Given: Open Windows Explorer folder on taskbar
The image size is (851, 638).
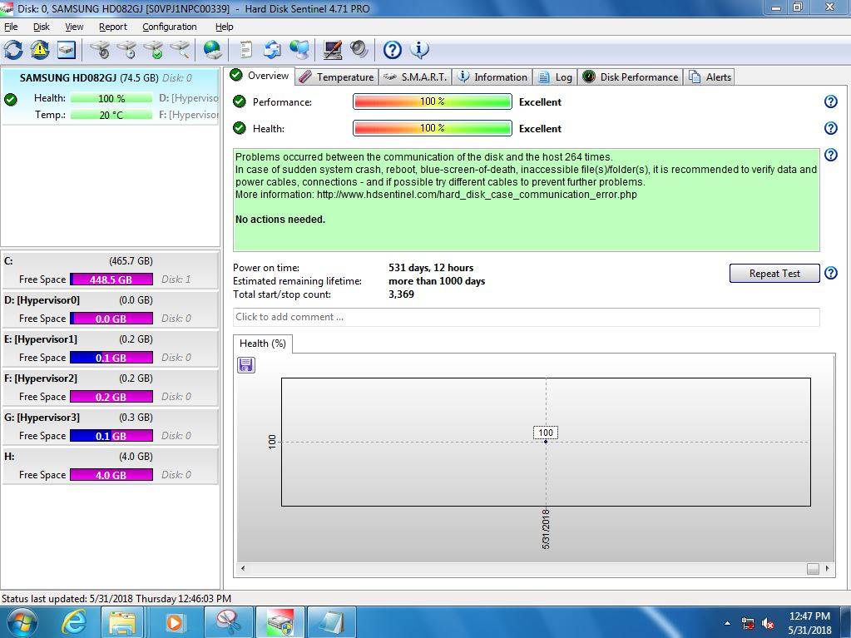Looking at the screenshot, I should pos(122,622).
